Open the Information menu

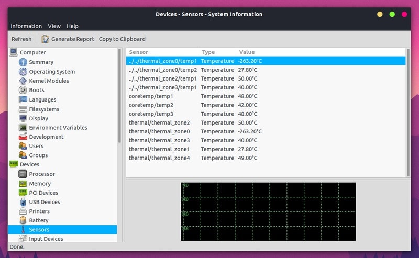26,26
